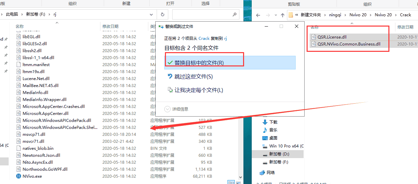418x184 pixels.
Task: Select the libssl-1_1-x64.dll file icon
Action: (x=19, y=57)
